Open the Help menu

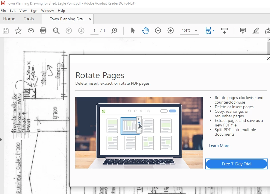pyautogui.click(x=61, y=11)
